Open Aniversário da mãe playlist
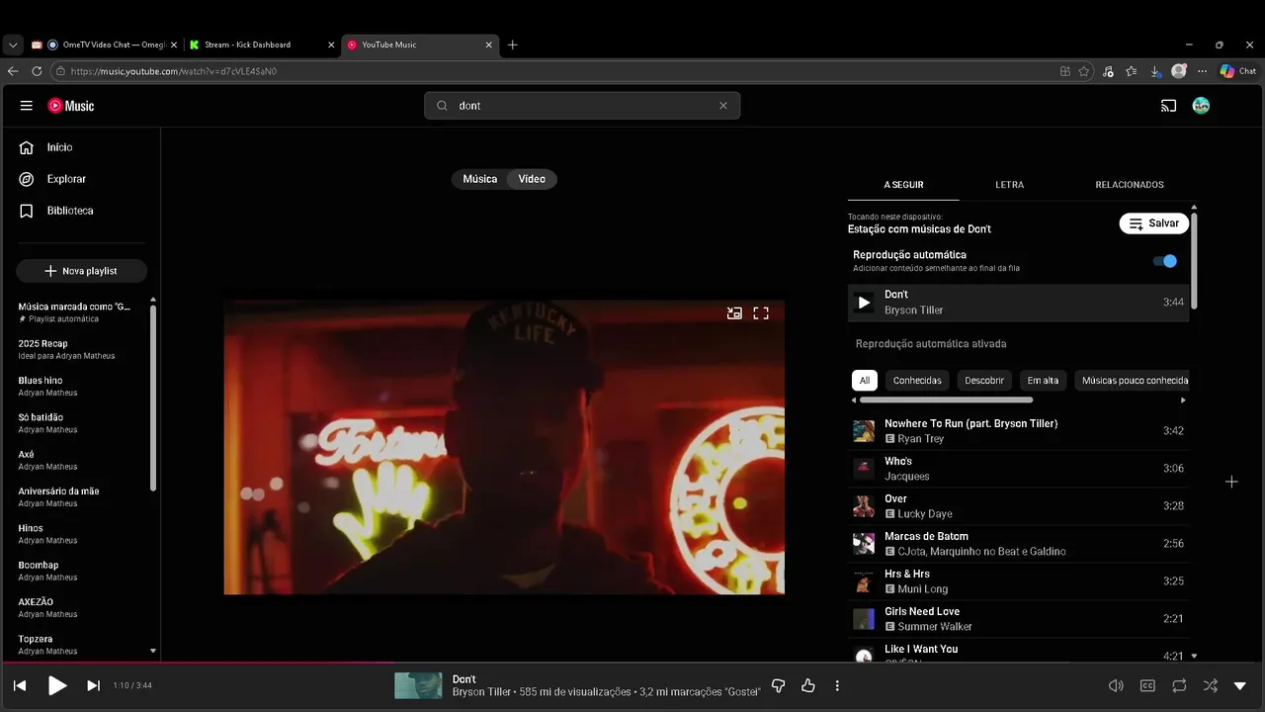The image size is (1265, 712). coord(81,496)
